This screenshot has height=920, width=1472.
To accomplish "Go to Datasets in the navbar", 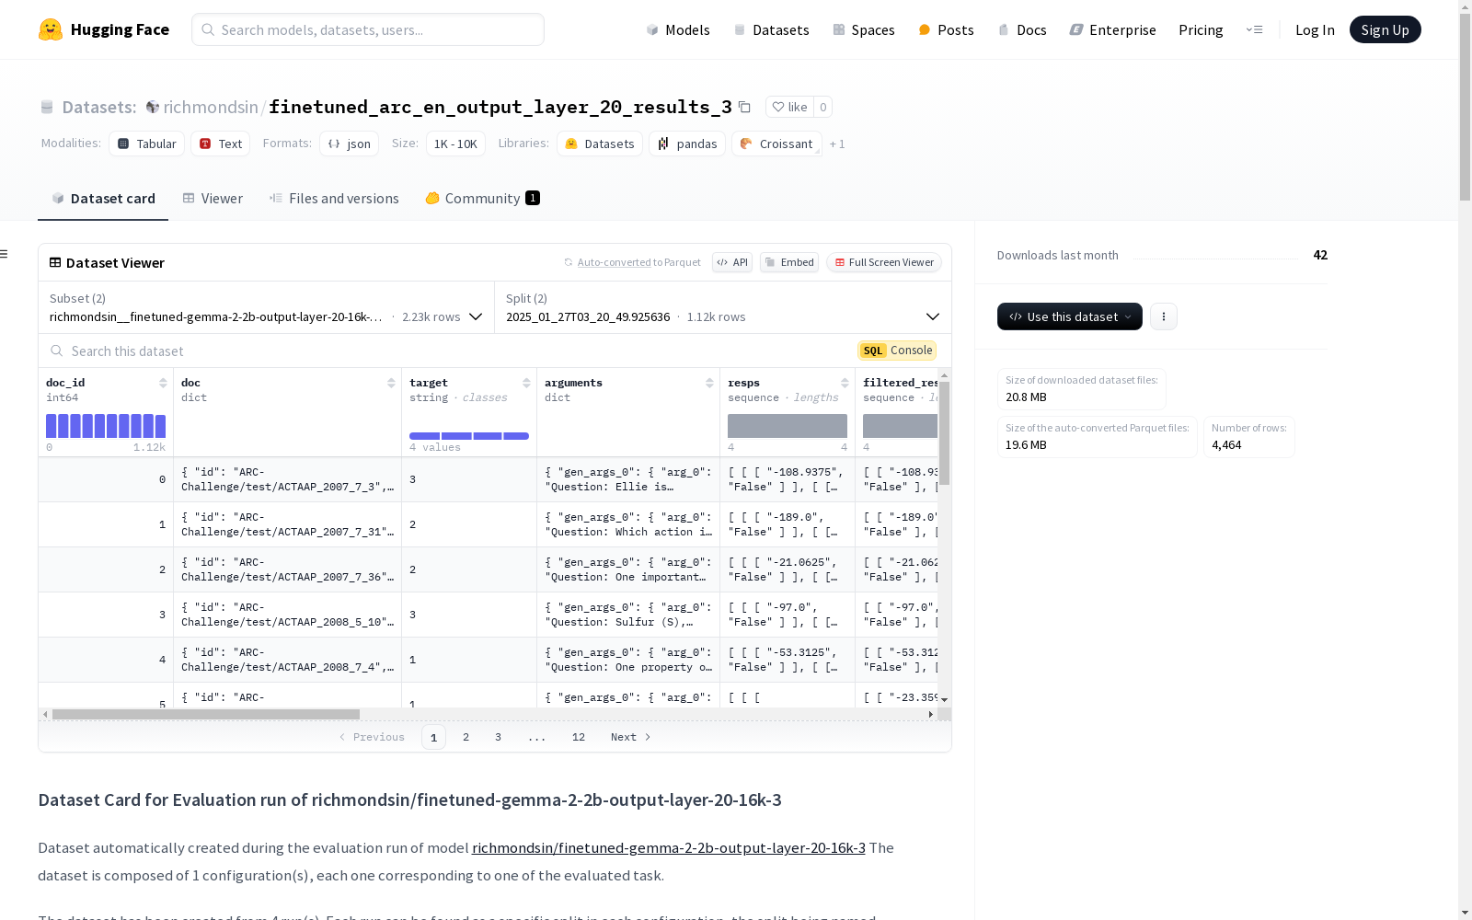I will click(x=771, y=29).
